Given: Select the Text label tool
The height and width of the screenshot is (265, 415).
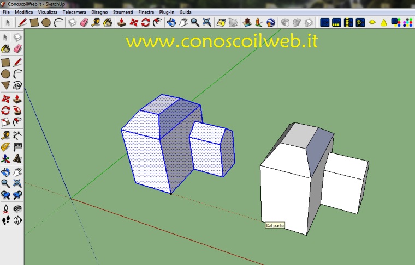Looking at the screenshot, I should [17, 147].
